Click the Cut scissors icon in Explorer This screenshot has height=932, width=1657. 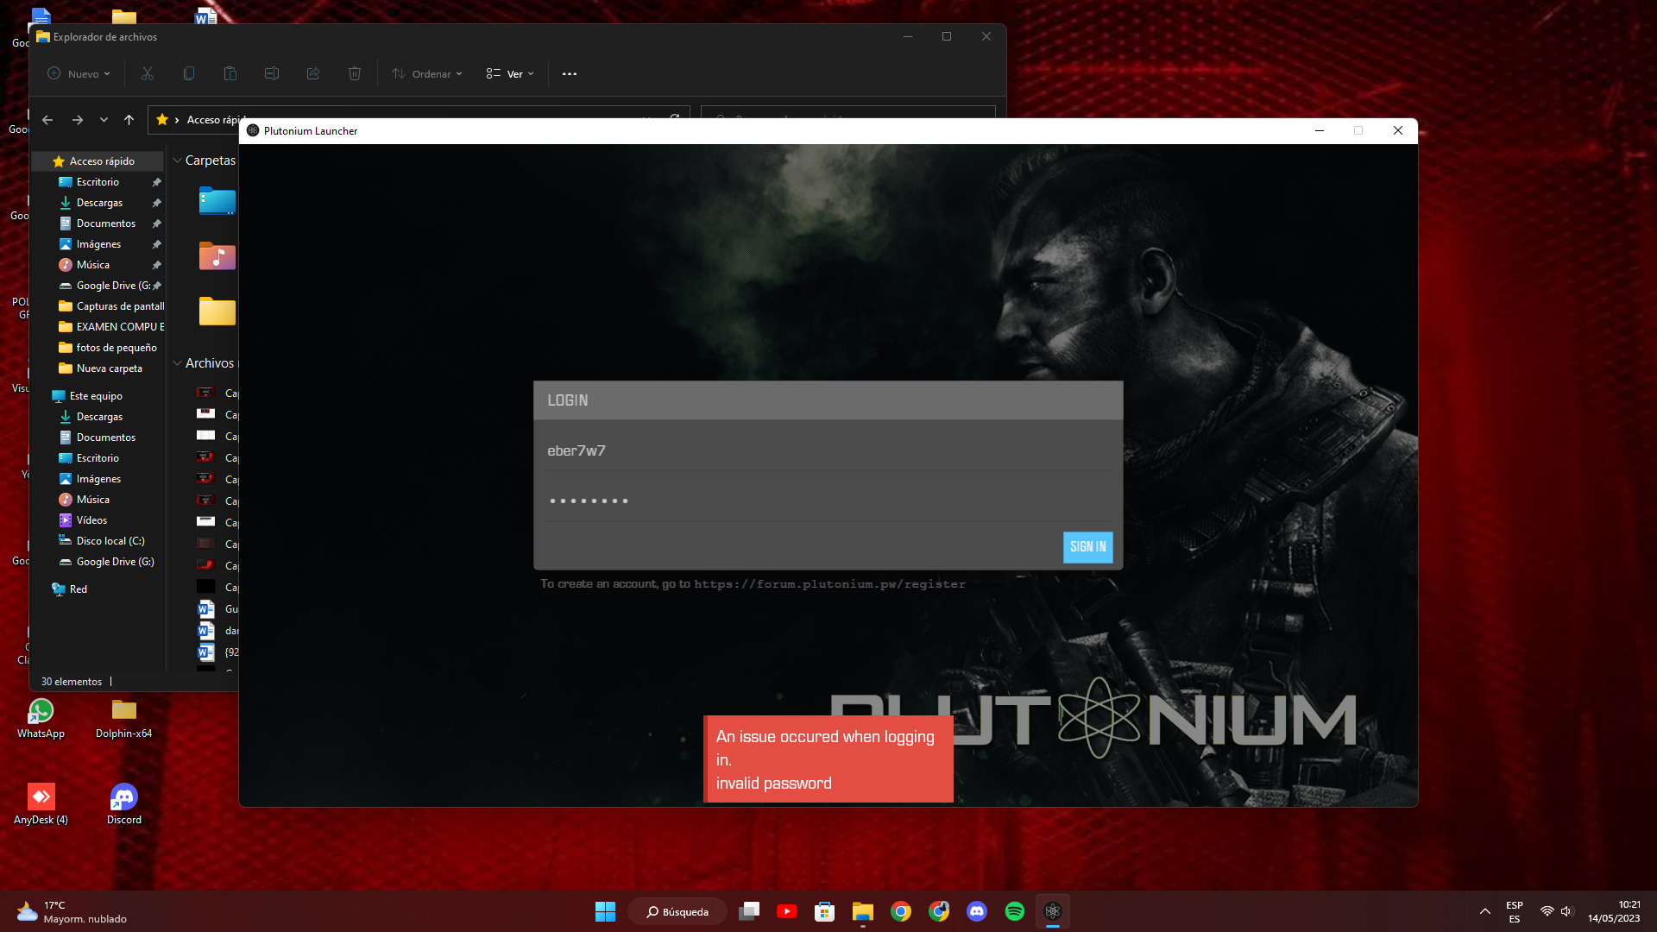pos(148,73)
